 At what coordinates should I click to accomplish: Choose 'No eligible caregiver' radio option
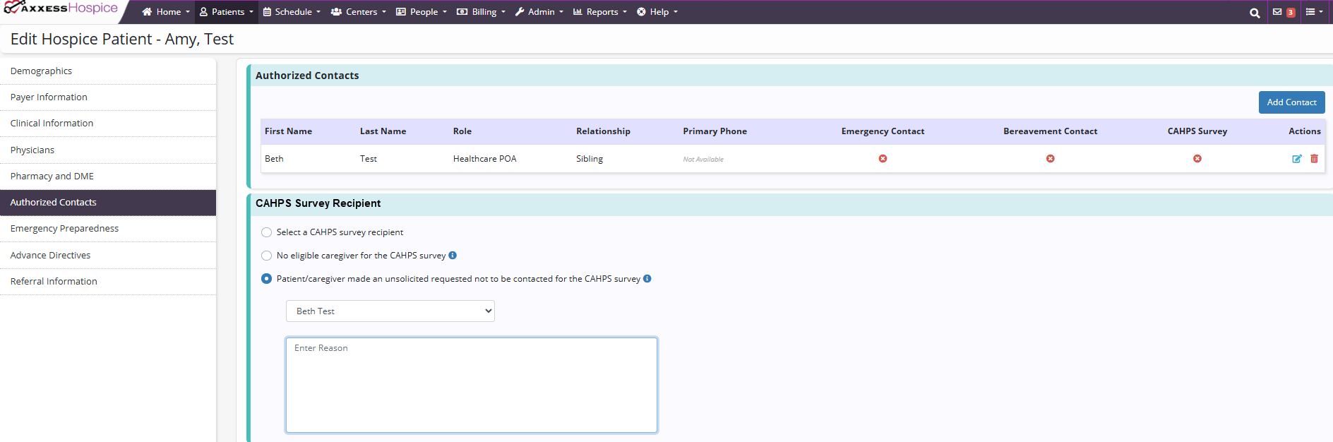pyautogui.click(x=266, y=256)
